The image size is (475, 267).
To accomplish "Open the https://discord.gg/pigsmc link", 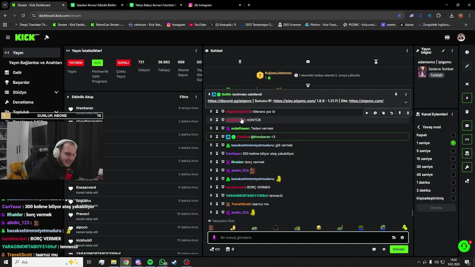I will pos(230,101).
